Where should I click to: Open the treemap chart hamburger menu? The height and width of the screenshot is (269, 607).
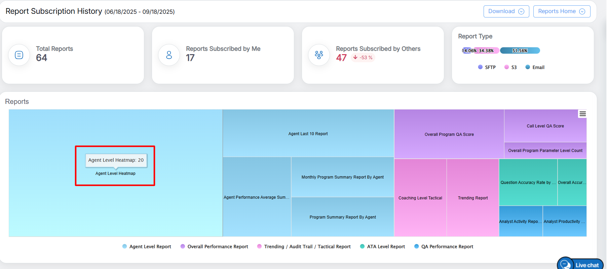tap(582, 114)
